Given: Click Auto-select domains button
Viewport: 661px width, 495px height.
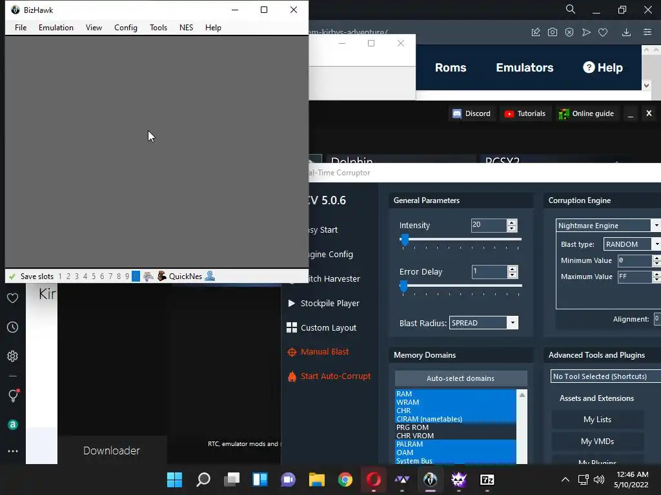Looking at the screenshot, I should point(461,378).
